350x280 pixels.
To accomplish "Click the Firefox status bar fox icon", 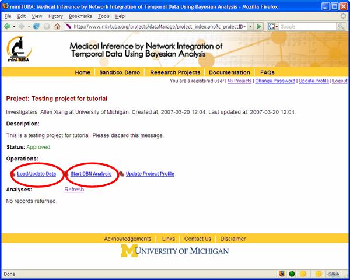I will point(282,274).
